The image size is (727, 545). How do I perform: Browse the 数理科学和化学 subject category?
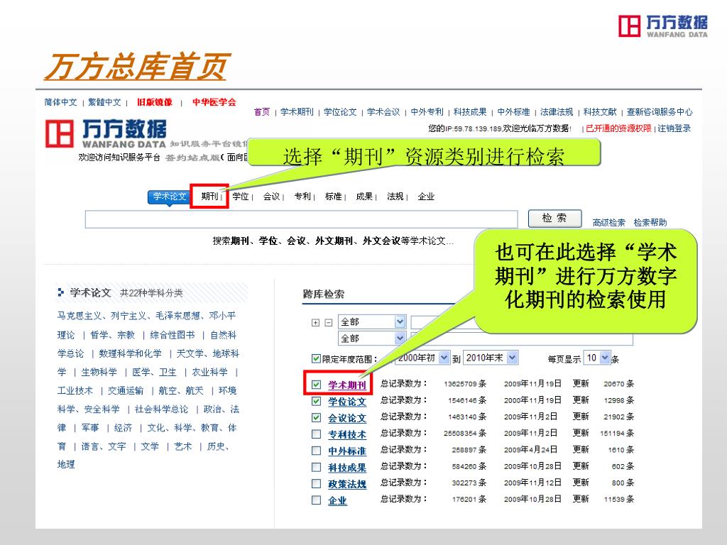click(131, 353)
